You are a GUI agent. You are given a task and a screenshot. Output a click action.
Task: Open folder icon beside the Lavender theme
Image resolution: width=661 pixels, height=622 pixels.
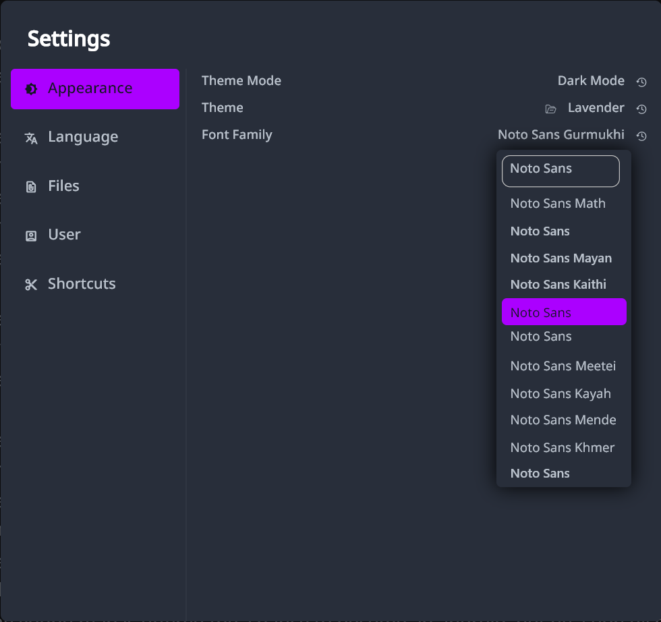(x=550, y=108)
